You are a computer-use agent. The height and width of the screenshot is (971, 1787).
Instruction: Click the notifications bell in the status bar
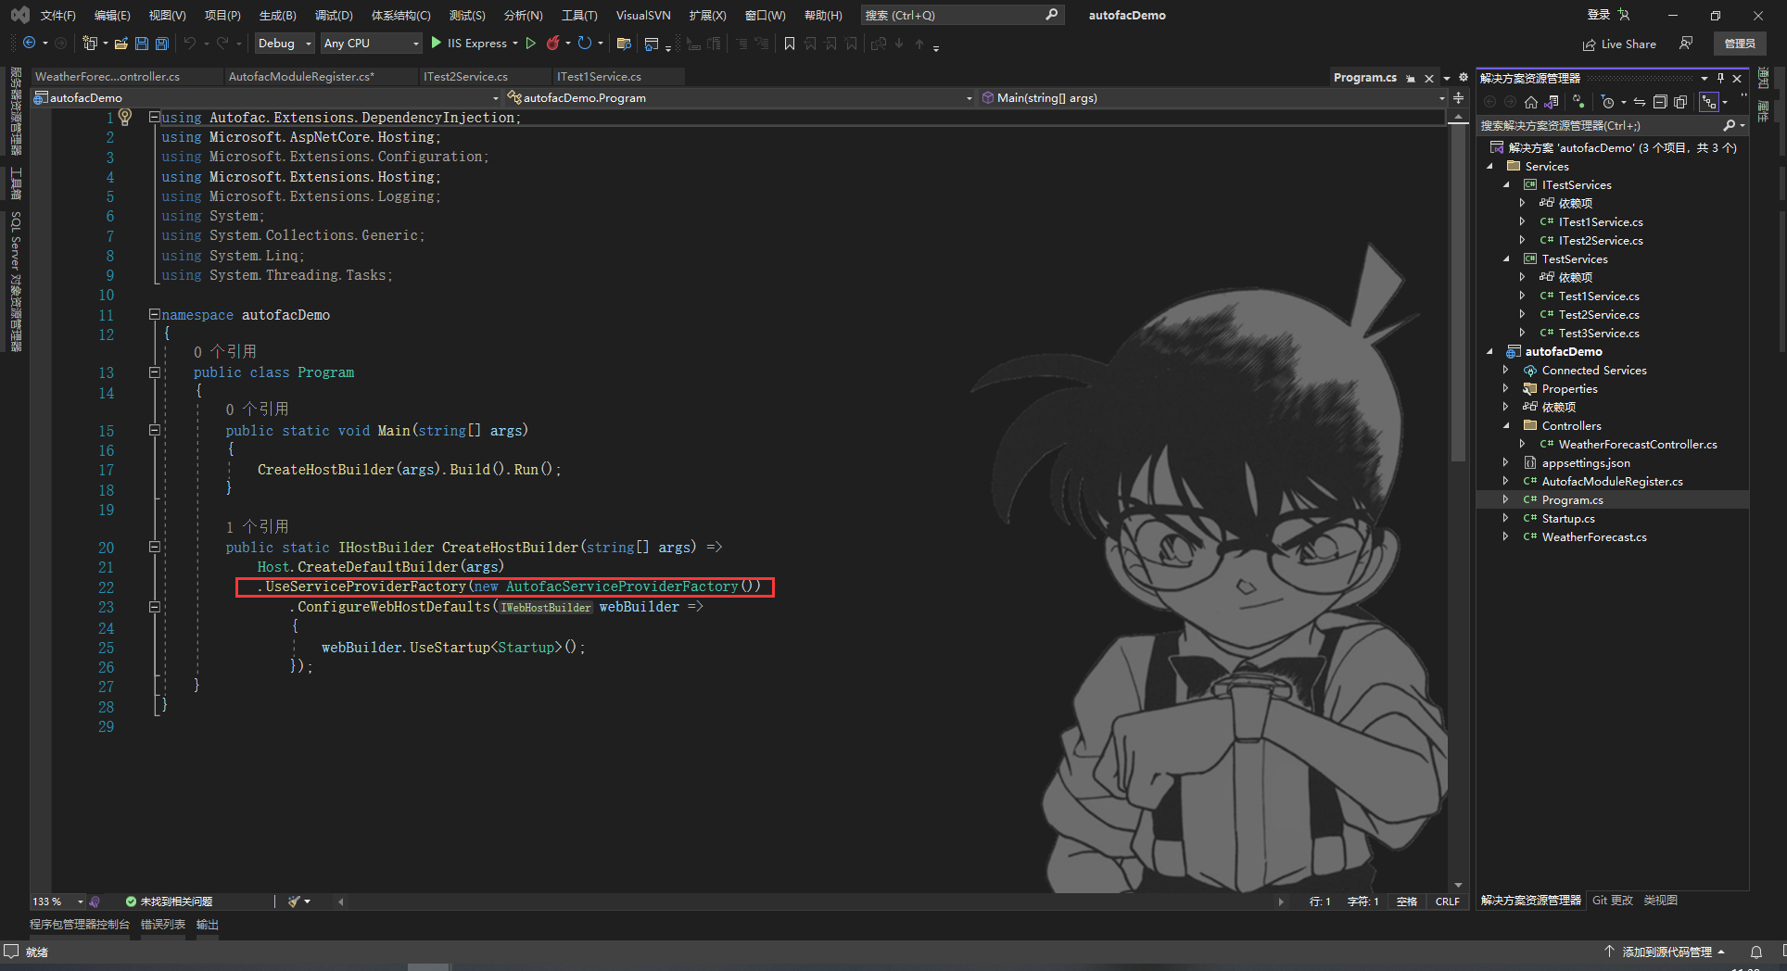(1755, 952)
